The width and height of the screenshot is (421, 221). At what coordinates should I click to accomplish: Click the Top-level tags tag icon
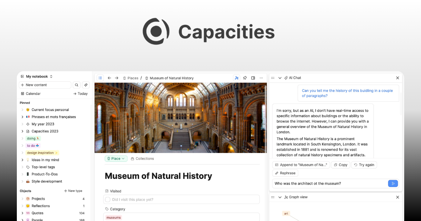[28, 167]
